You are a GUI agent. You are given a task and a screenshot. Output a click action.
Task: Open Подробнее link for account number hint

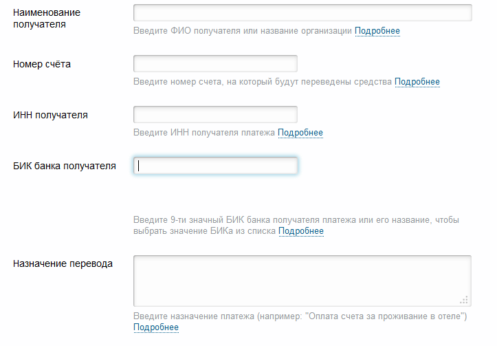point(417,82)
